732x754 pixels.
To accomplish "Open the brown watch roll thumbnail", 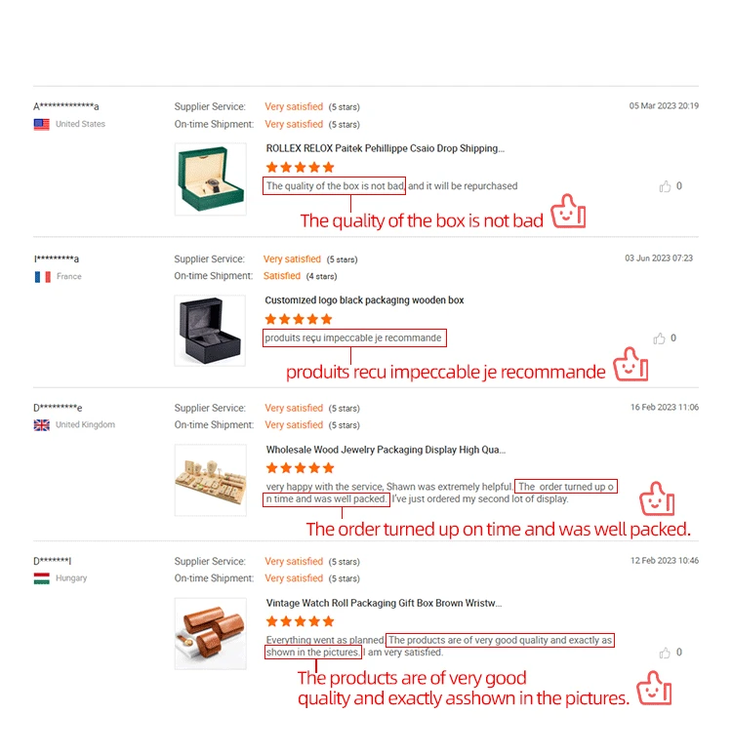I will click(x=210, y=634).
